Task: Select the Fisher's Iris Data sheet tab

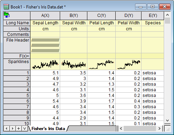Action: coord(48,129)
